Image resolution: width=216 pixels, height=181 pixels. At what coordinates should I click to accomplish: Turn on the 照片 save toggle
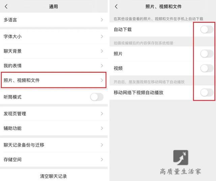tap(207, 54)
